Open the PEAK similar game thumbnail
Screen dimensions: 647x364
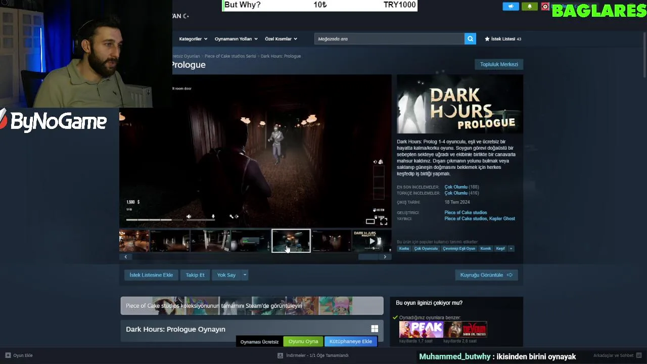click(421, 330)
